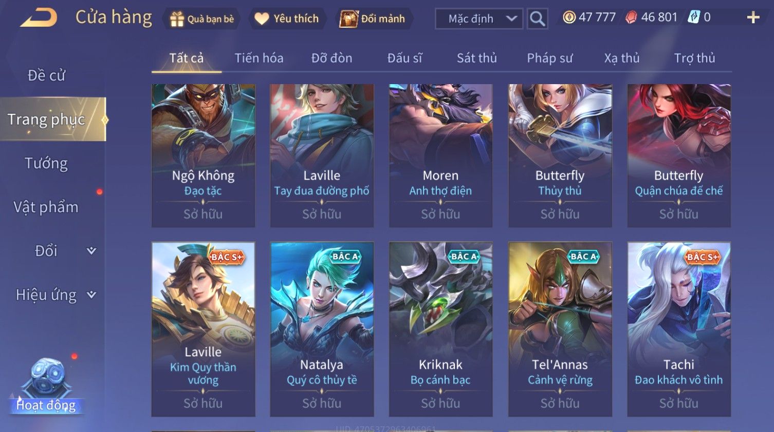Image resolution: width=774 pixels, height=432 pixels.
Task: Click the red ruby gem icon
Action: click(631, 17)
